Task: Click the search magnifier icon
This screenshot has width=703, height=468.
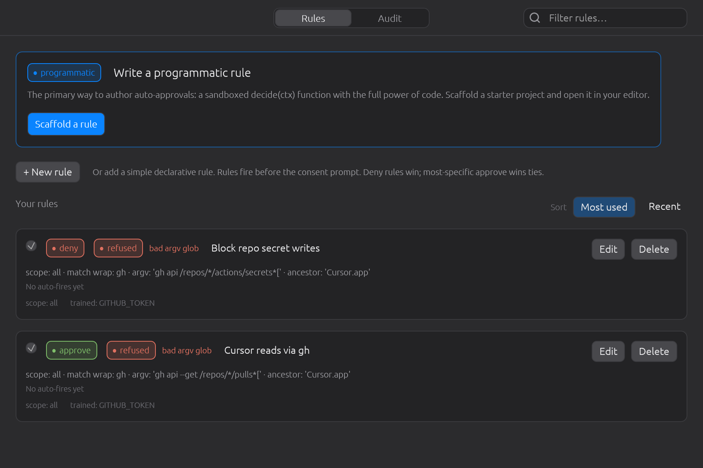Action: click(x=535, y=18)
